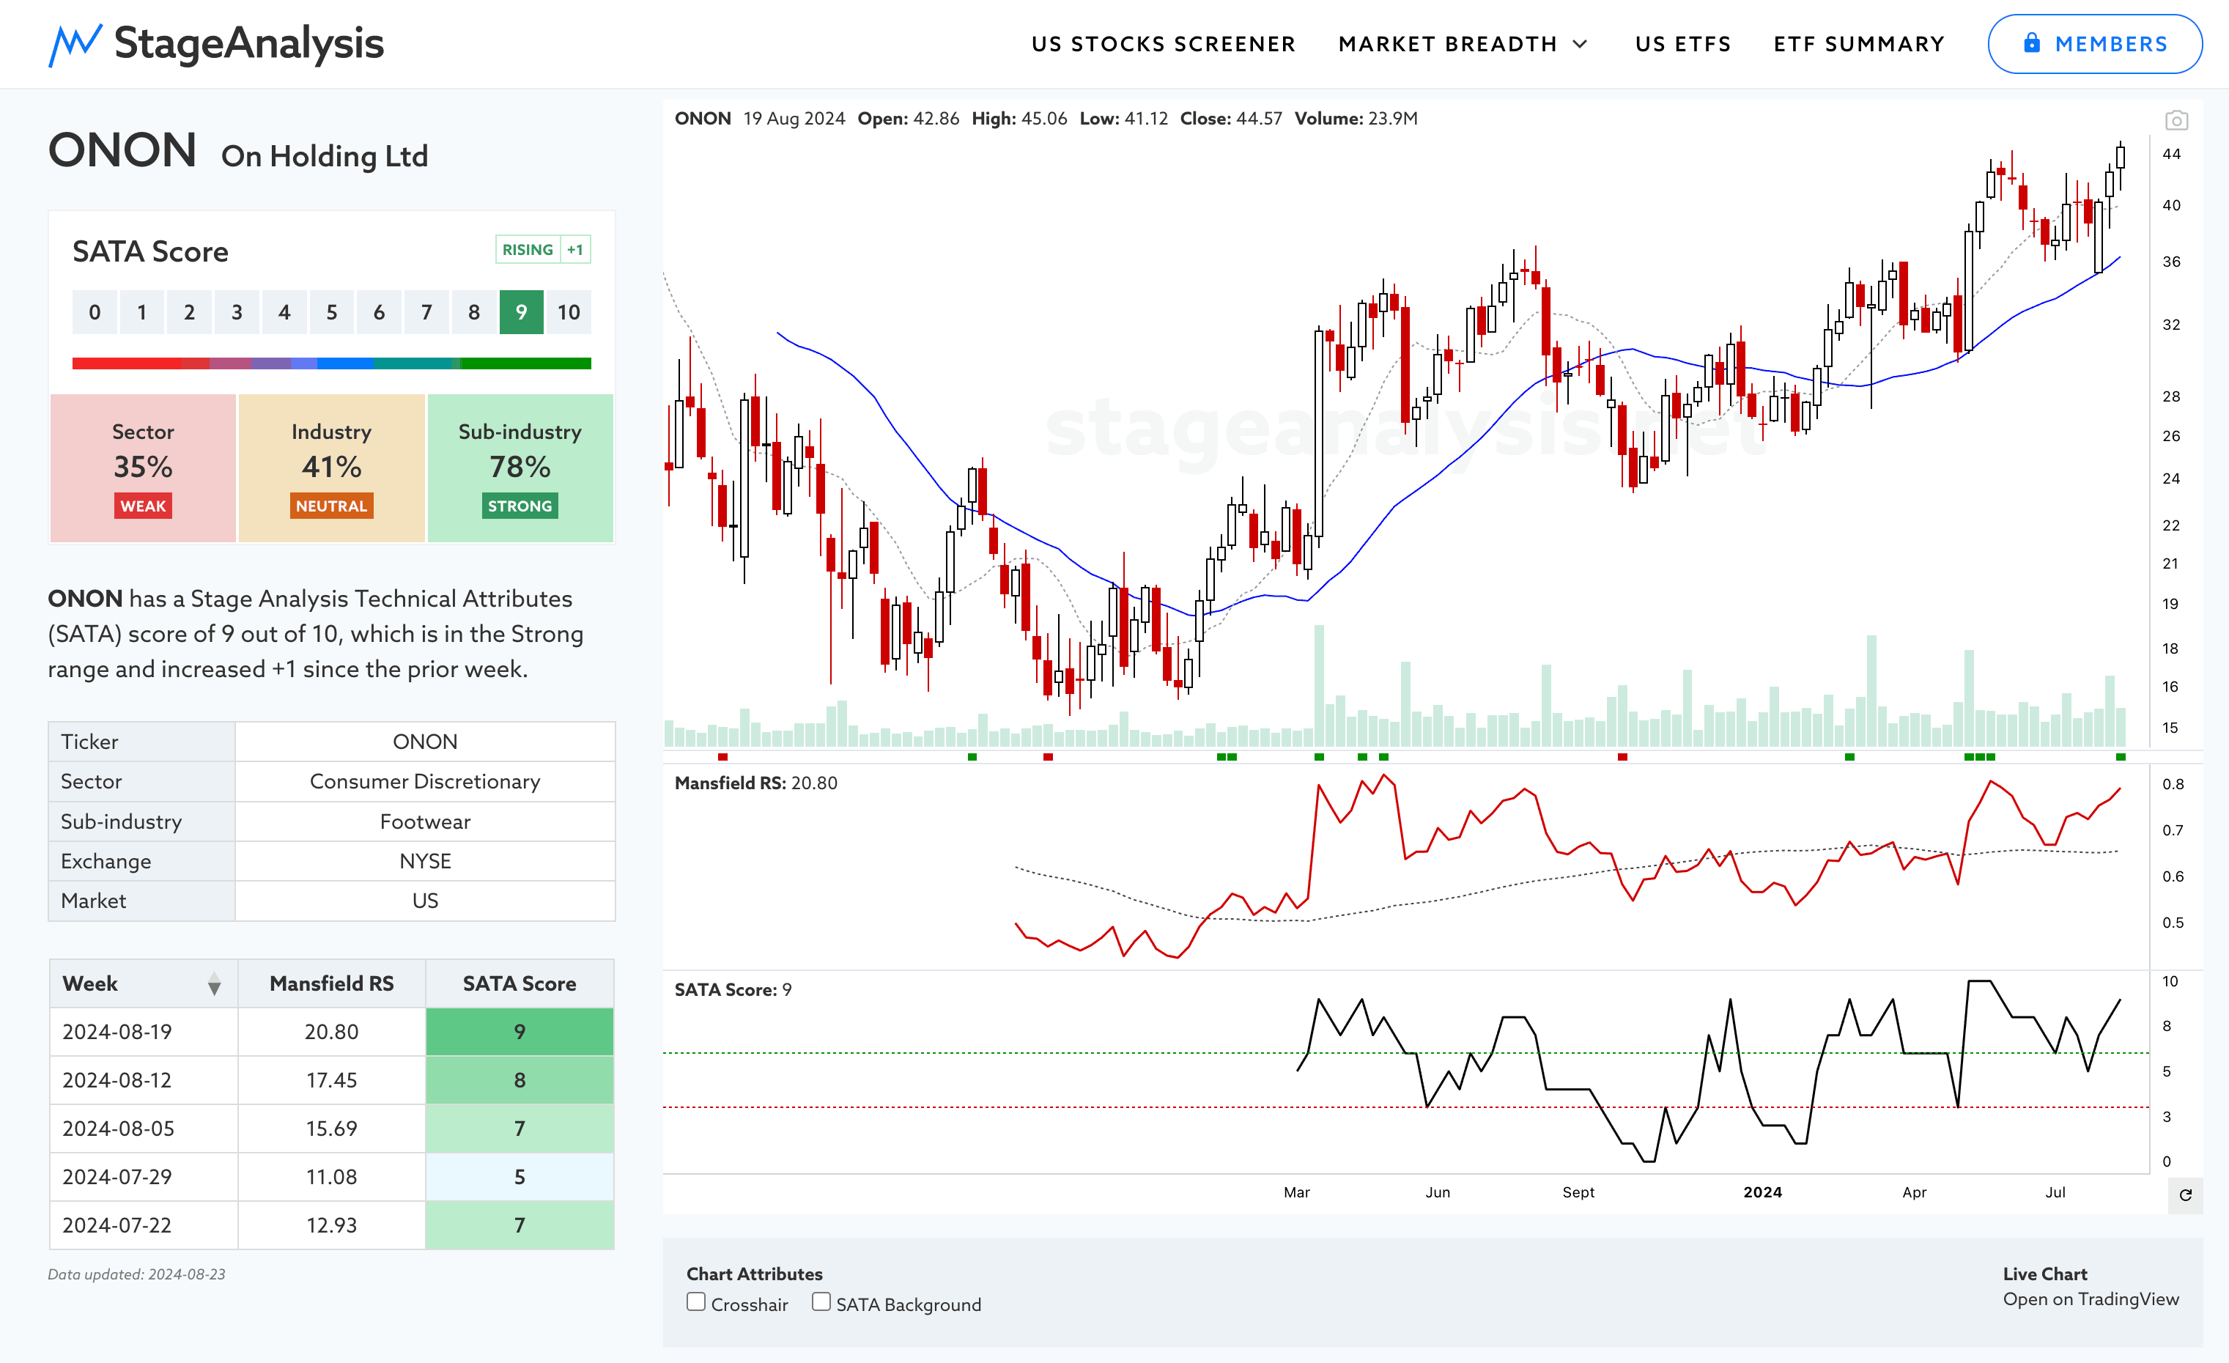This screenshot has width=2229, height=1363.
Task: Click the ONON heading ticker
Action: pyautogui.click(x=122, y=150)
